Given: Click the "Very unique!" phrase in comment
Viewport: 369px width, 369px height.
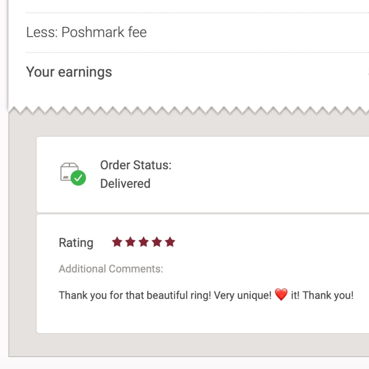Looking at the screenshot, I should coord(243,295).
